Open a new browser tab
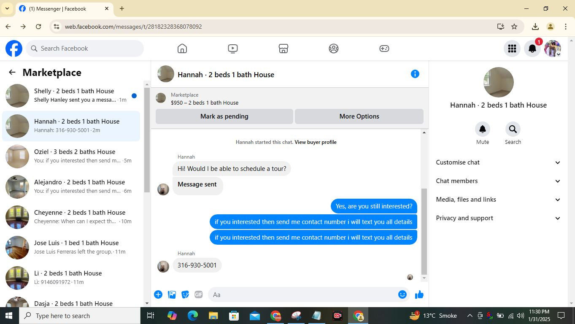This screenshot has width=575, height=324. [x=122, y=8]
